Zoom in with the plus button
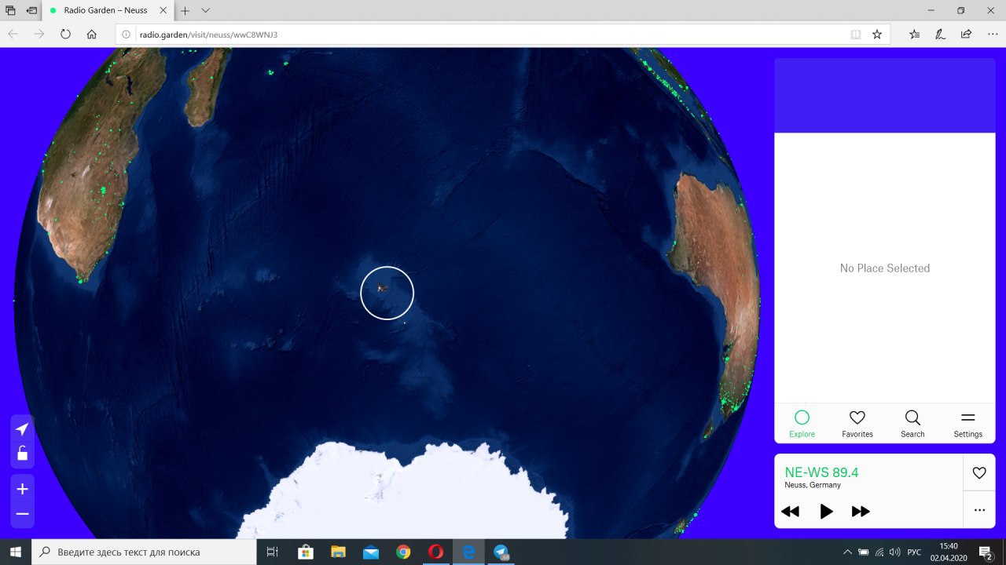The height and width of the screenshot is (565, 1006). coord(22,490)
